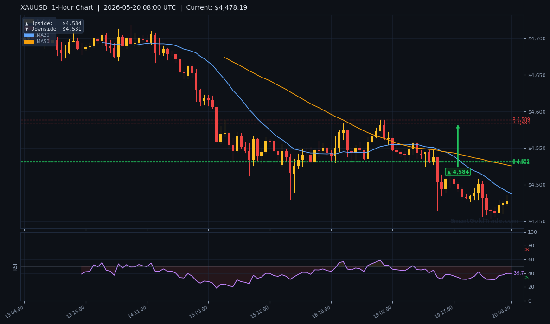Click the 80 label on RSI scale

click(x=531, y=246)
